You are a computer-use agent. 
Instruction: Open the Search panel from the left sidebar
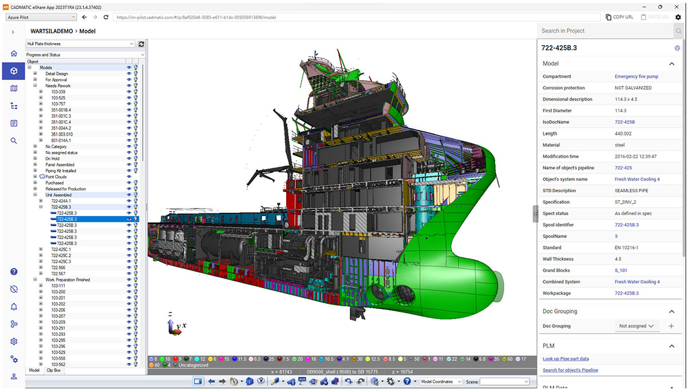pyautogui.click(x=14, y=140)
